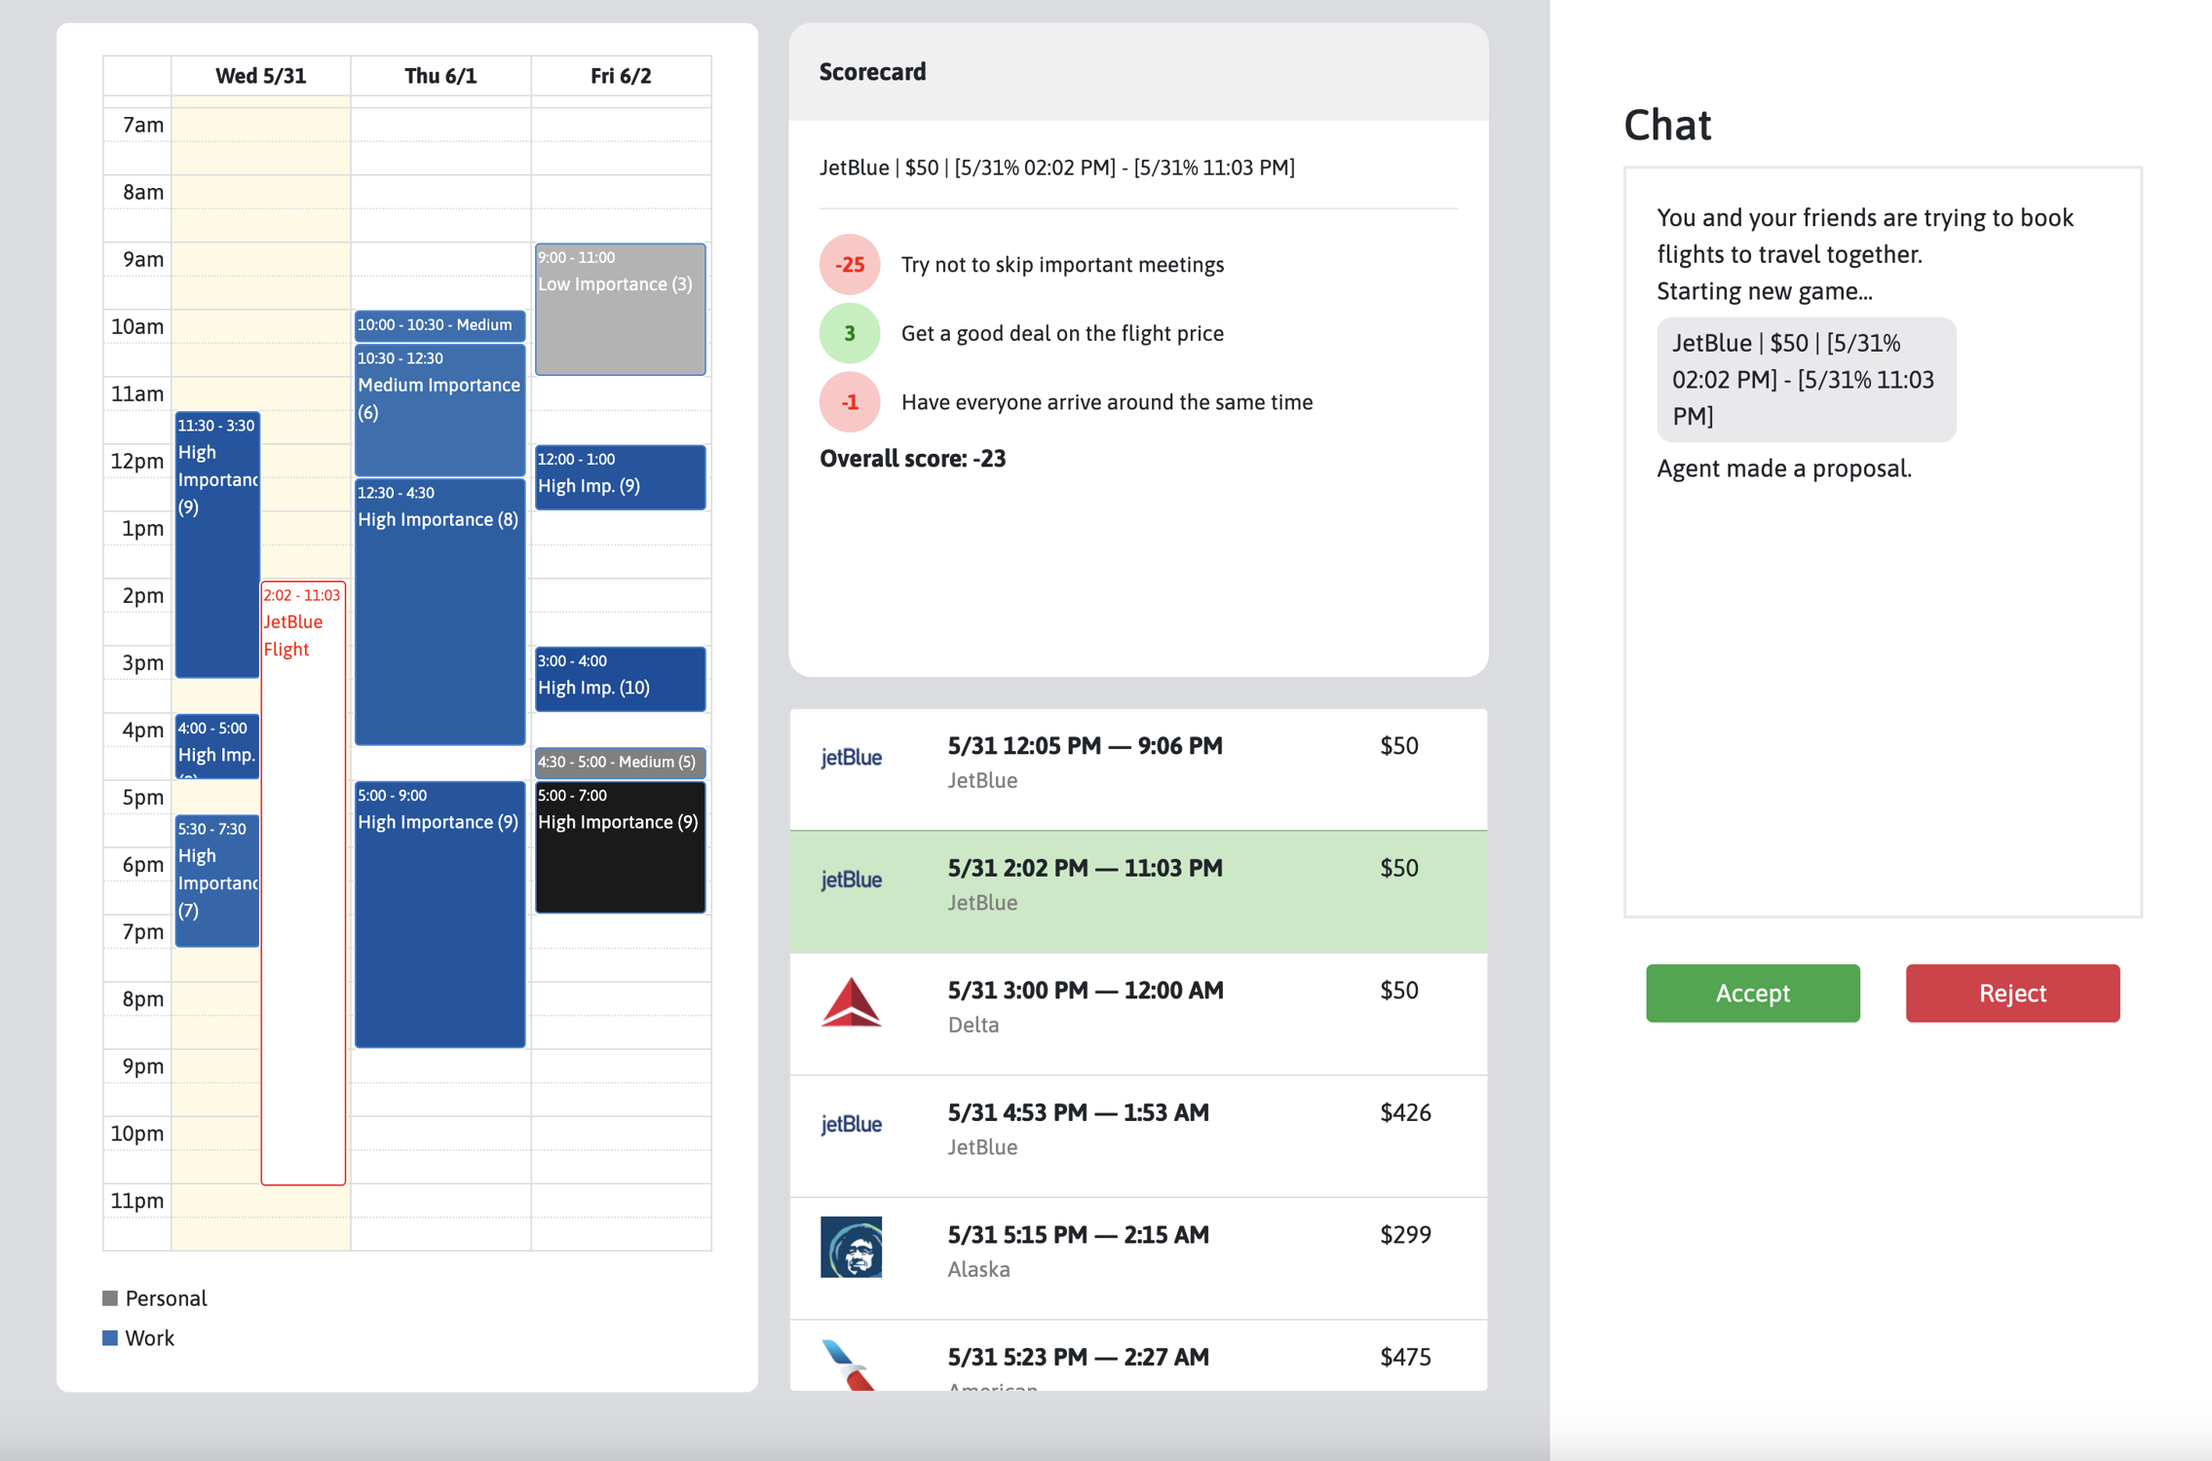Reject the agent's proposal
Image resolution: width=2212 pixels, height=1461 pixels.
pyautogui.click(x=2011, y=993)
